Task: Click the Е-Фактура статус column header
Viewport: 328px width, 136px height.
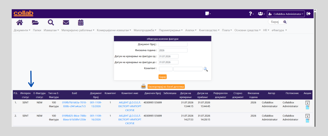Action: pyautogui.click(x=40, y=95)
